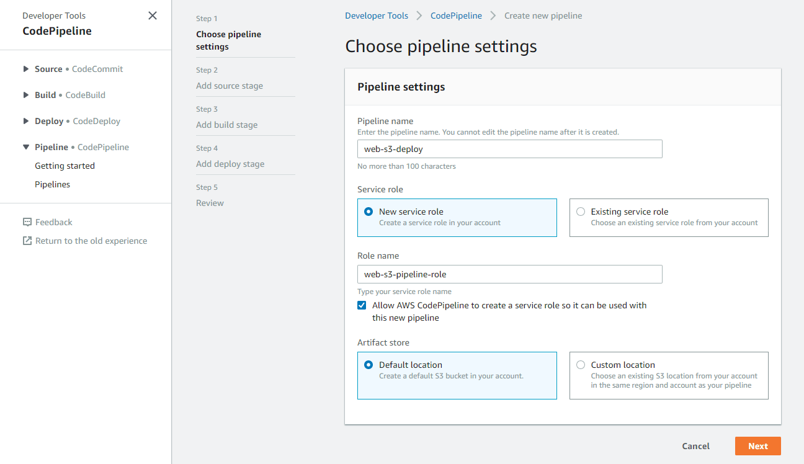
Task: Toggle the allow CodePipeline to create role checkbox
Action: pyautogui.click(x=362, y=305)
